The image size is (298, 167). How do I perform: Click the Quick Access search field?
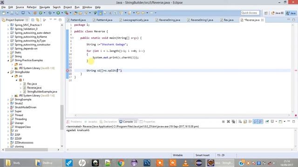tap(250, 13)
